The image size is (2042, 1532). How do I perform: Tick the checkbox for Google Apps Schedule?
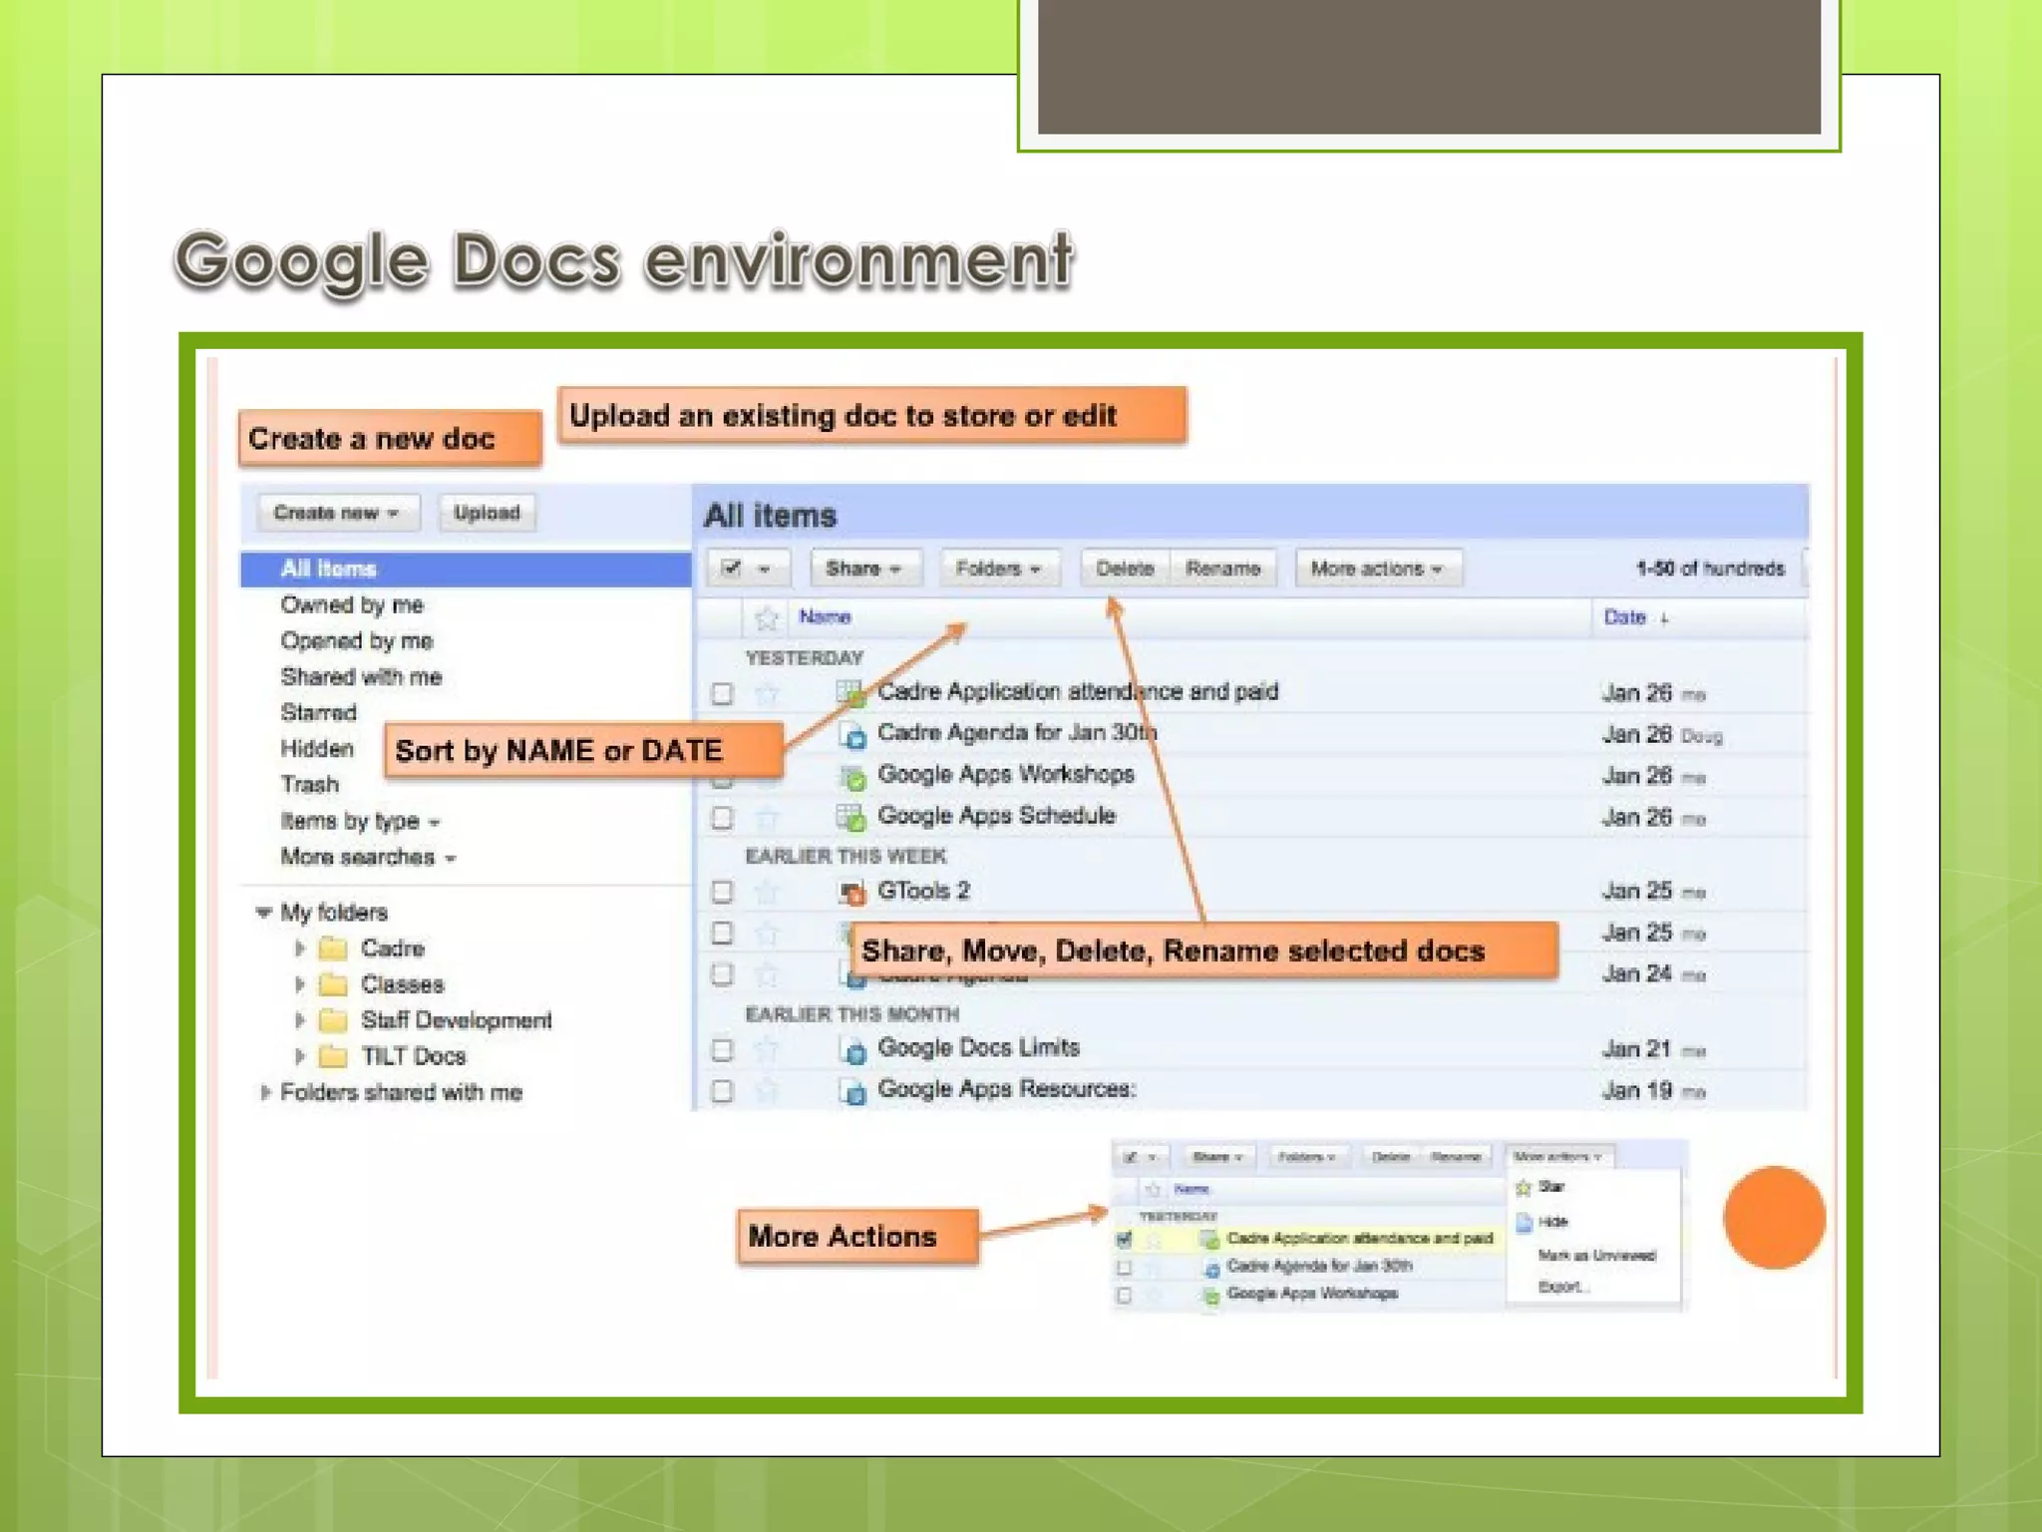point(722,818)
